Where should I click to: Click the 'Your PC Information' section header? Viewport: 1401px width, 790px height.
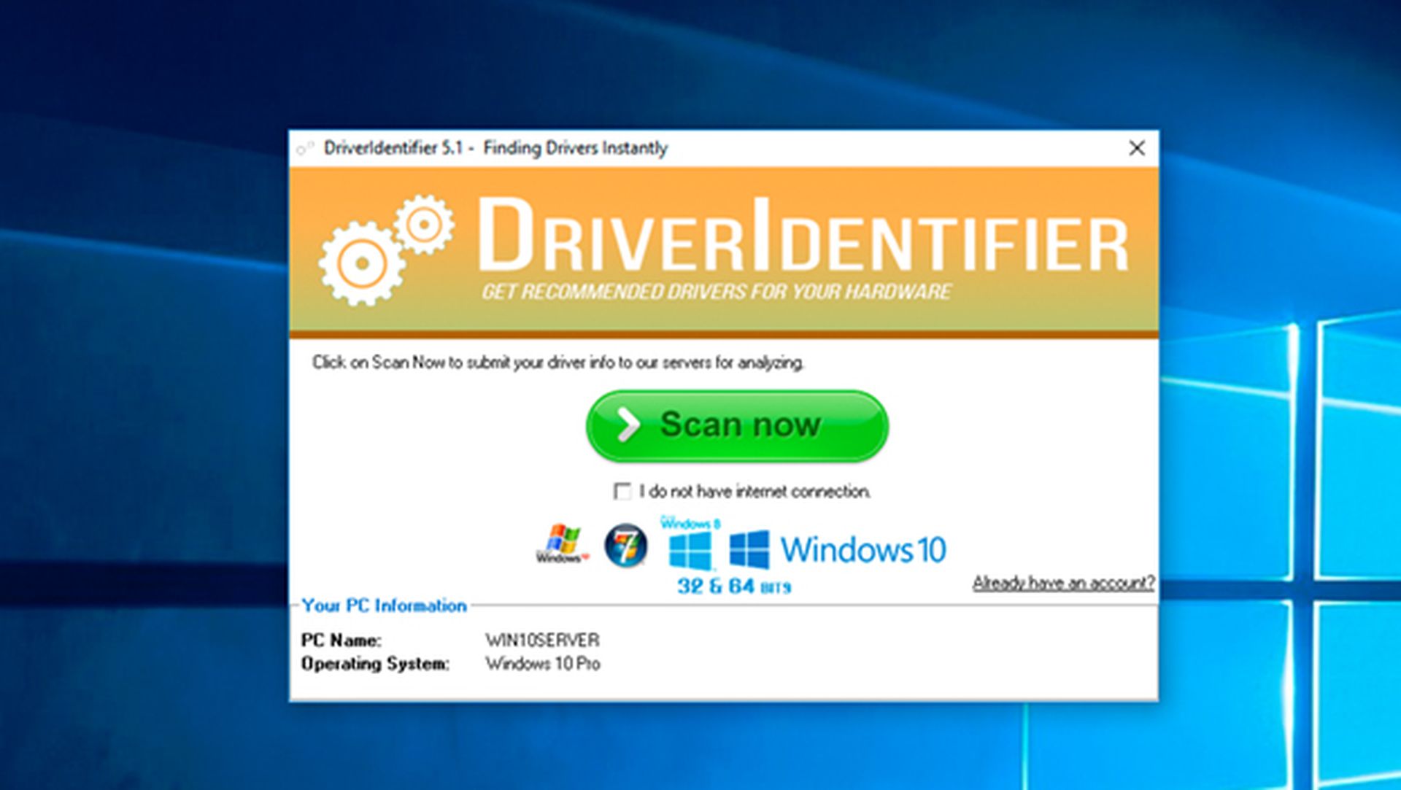[x=387, y=605]
